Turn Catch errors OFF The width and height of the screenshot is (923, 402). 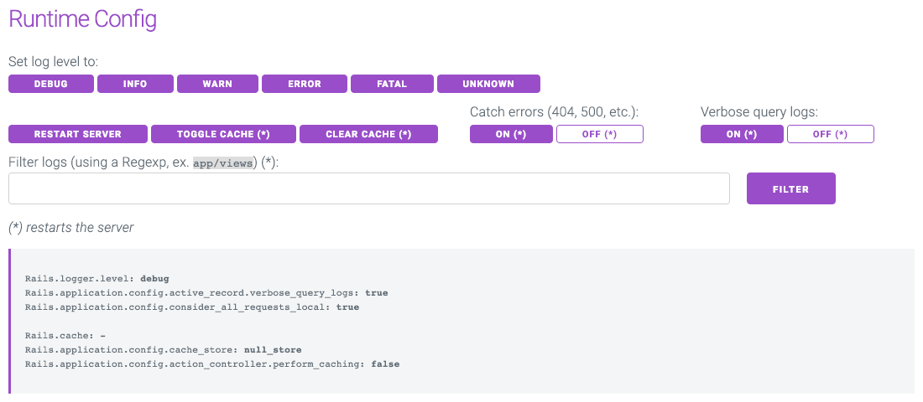[x=600, y=134]
